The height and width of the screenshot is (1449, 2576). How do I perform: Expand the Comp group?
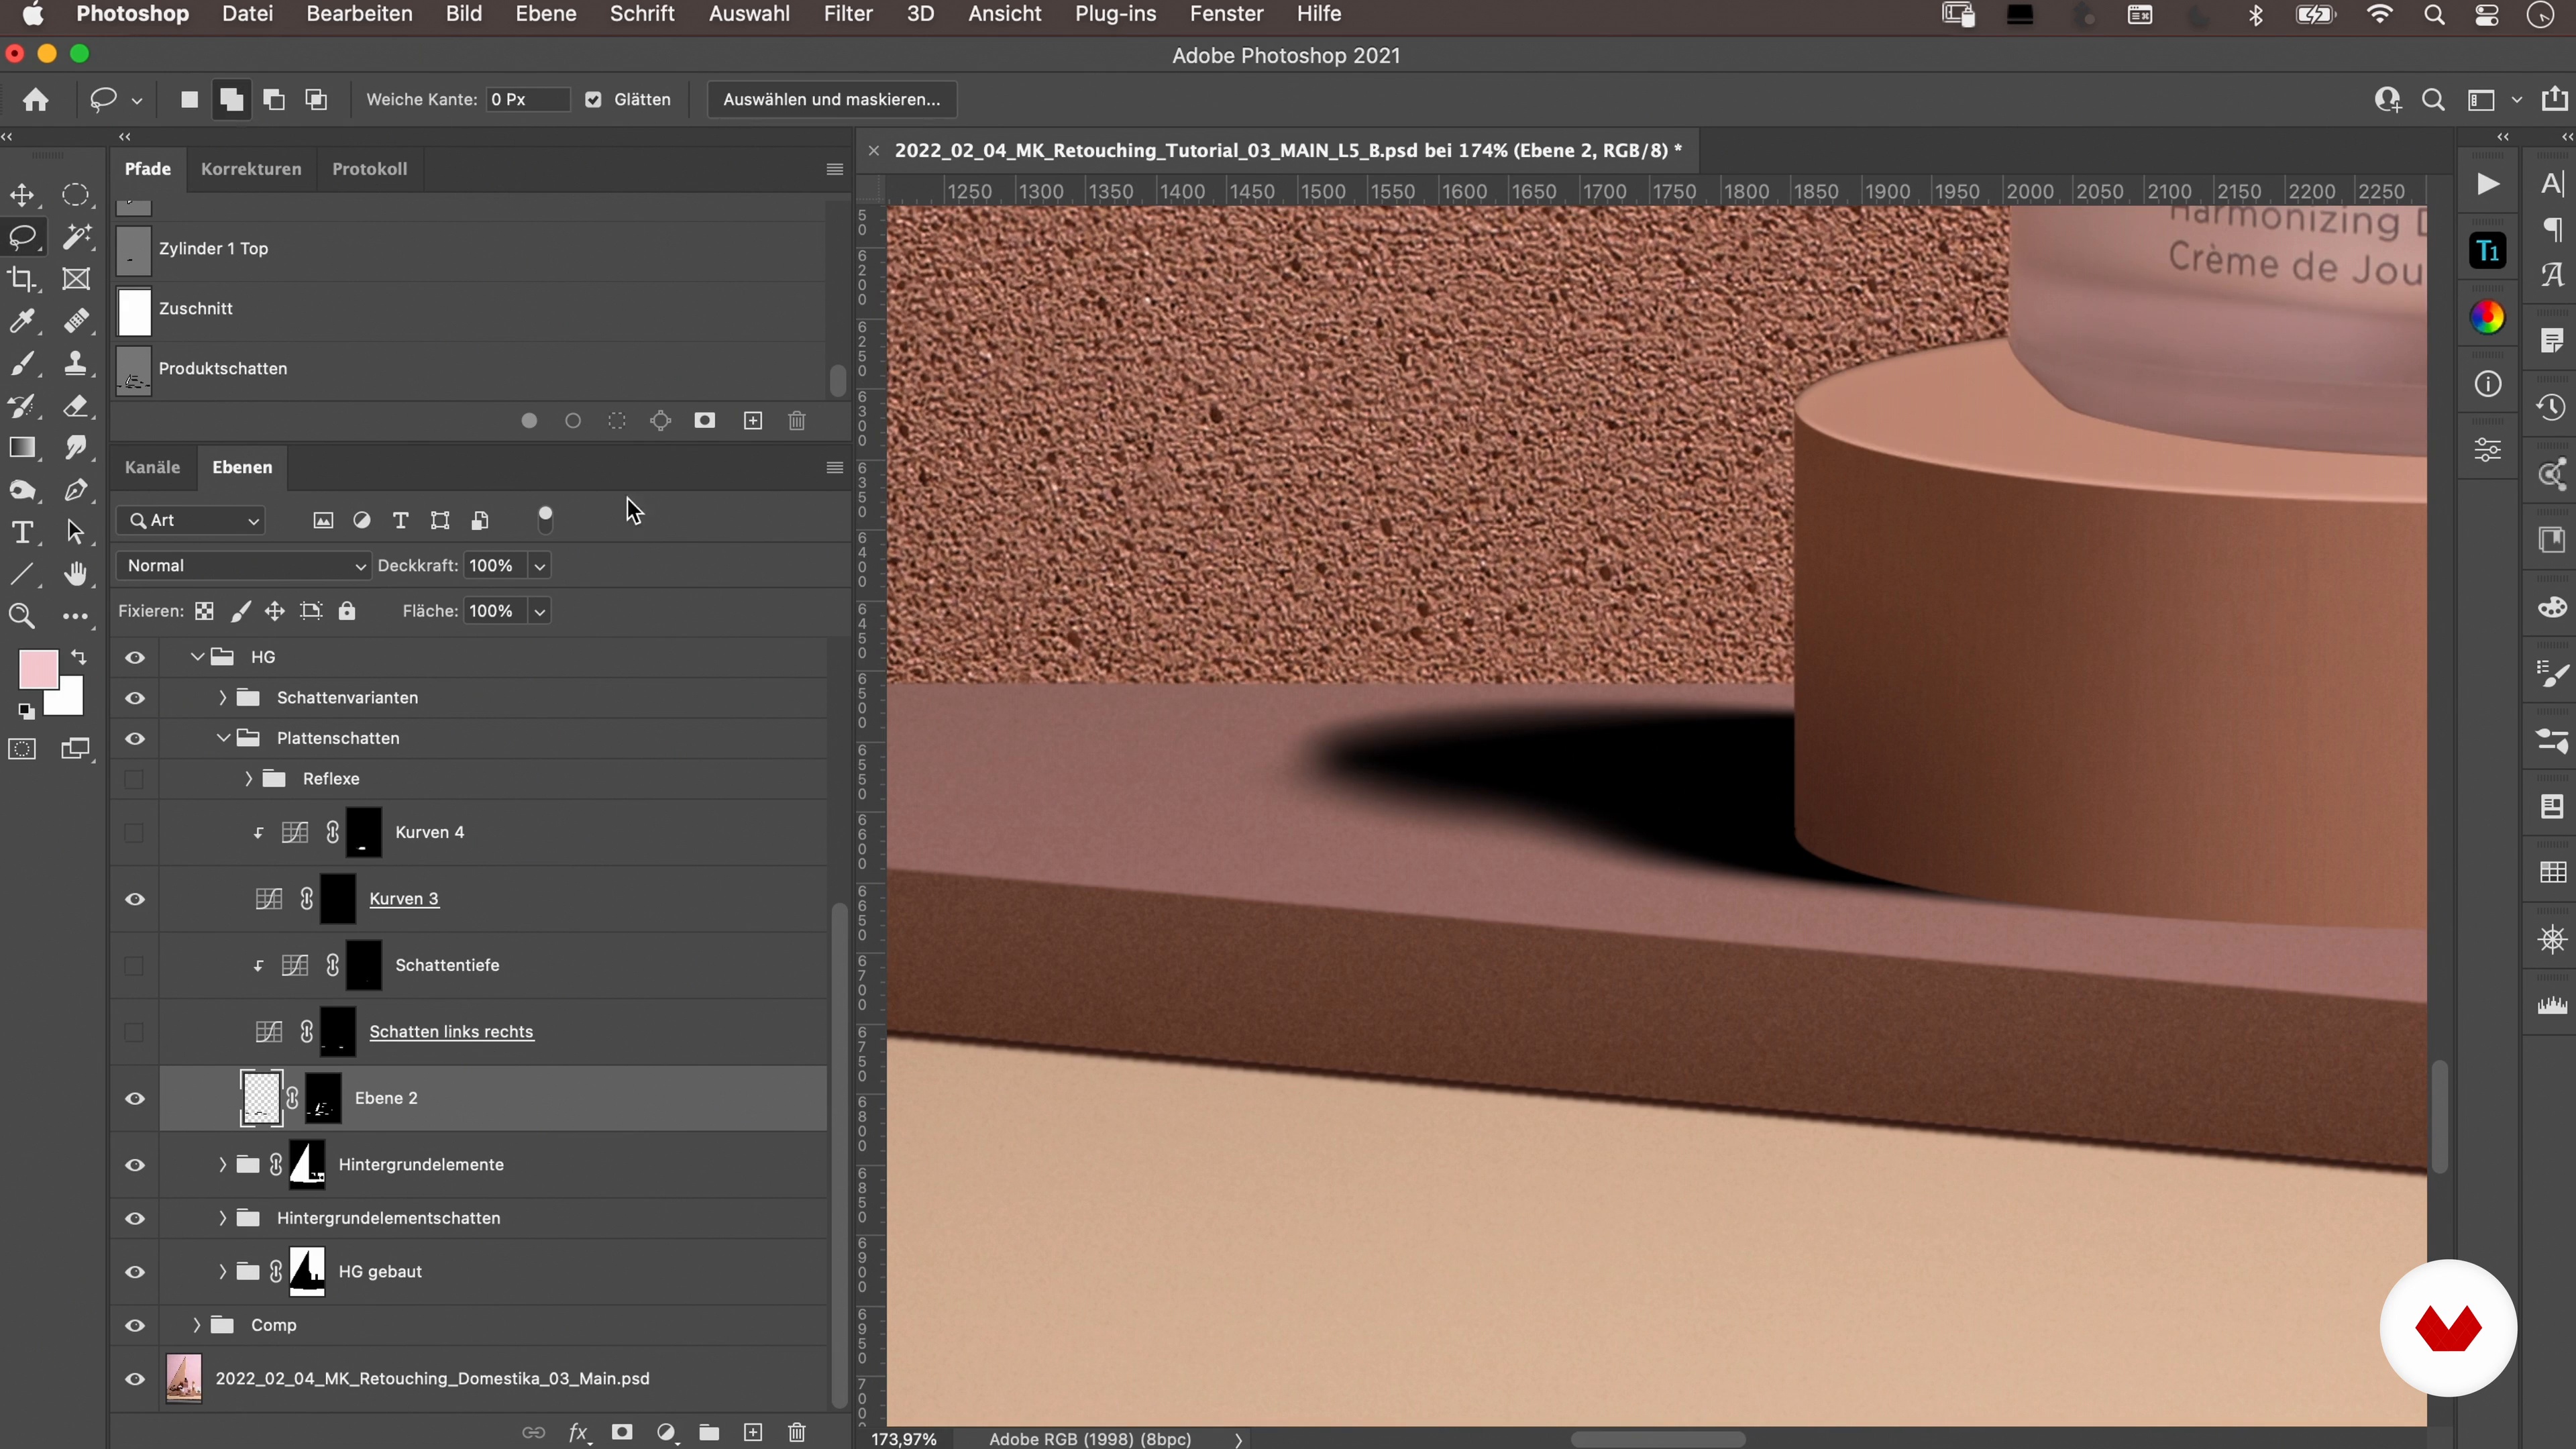[x=196, y=1325]
